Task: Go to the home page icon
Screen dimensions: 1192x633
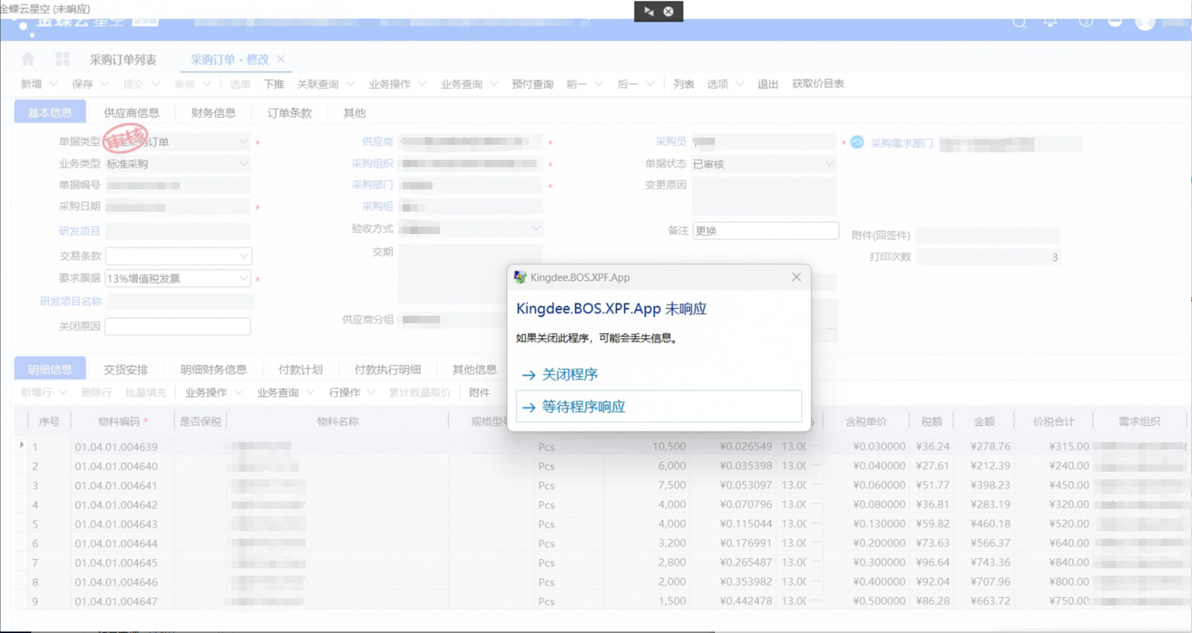Action: (x=27, y=59)
